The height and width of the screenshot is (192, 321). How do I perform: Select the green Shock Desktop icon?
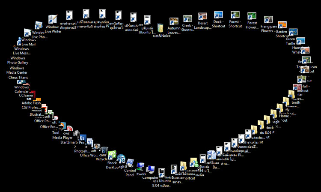coord(112,155)
